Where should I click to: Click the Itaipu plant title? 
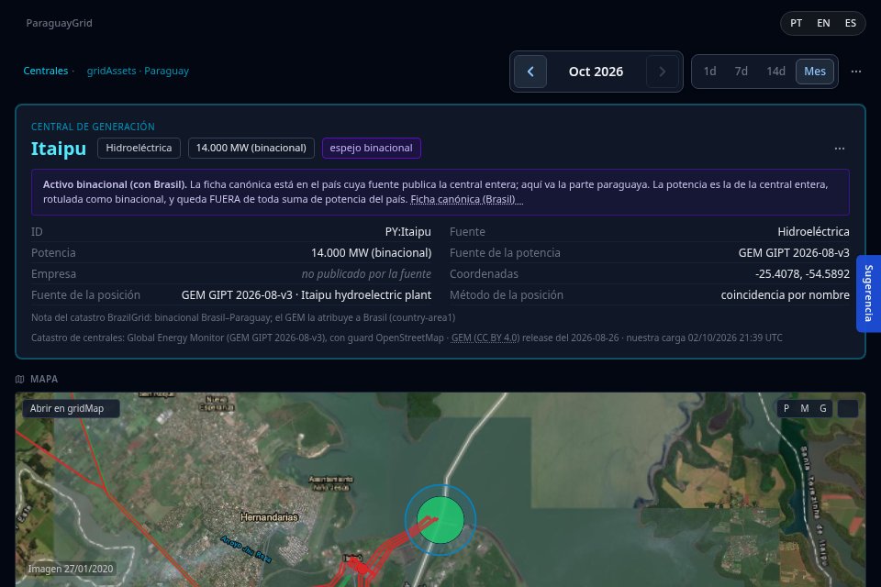pyautogui.click(x=59, y=149)
